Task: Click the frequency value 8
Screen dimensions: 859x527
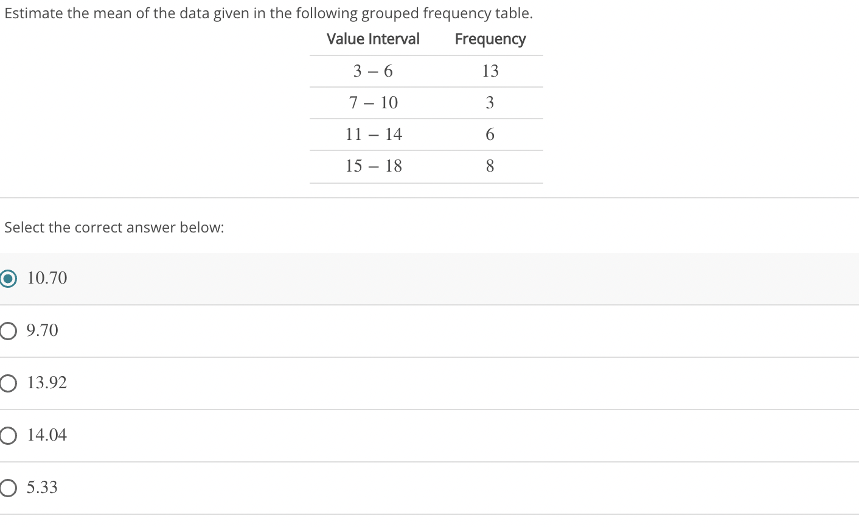Action: click(490, 166)
